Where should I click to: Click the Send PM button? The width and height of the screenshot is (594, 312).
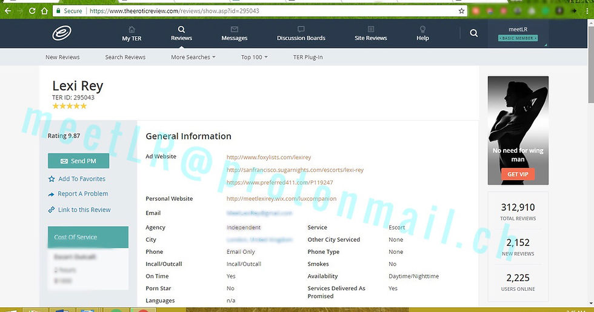[x=78, y=161]
